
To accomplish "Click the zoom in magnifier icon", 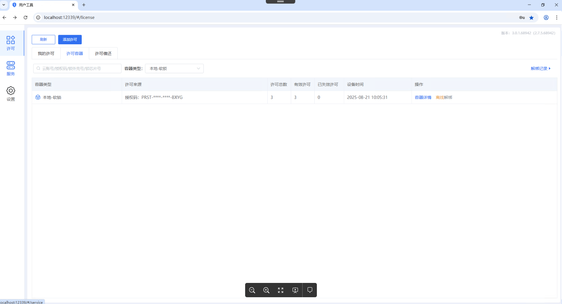I will (x=266, y=290).
